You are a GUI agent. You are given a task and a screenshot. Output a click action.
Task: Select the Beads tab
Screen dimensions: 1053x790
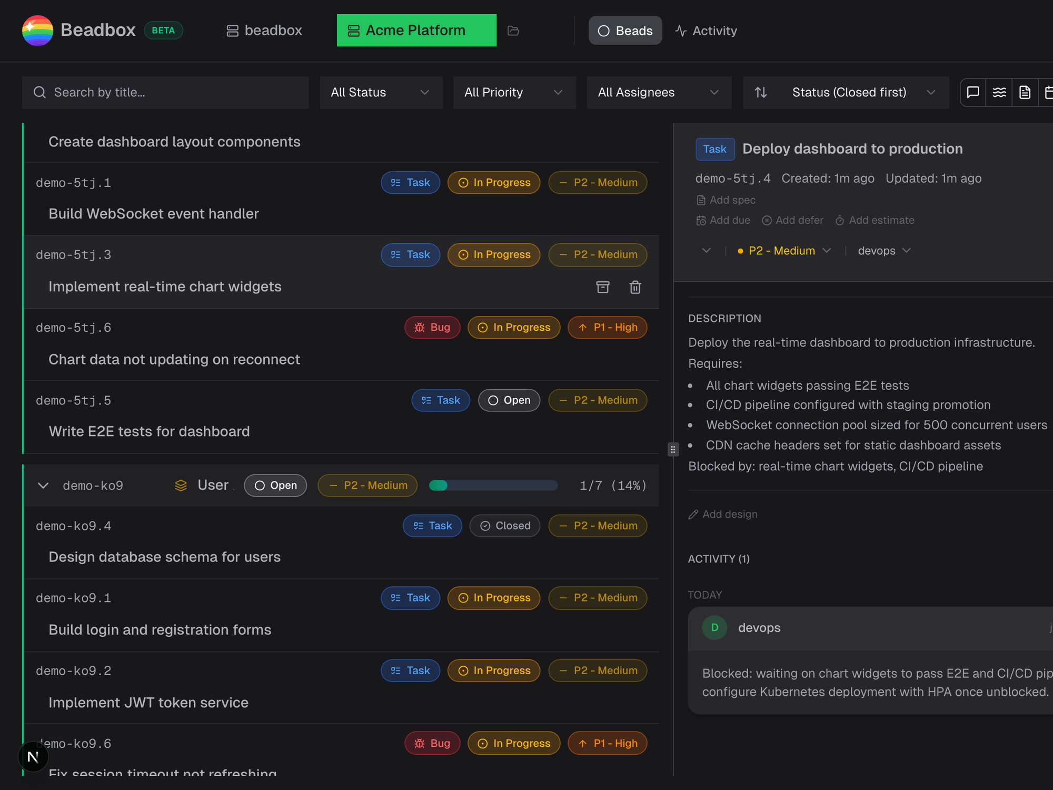[625, 30]
